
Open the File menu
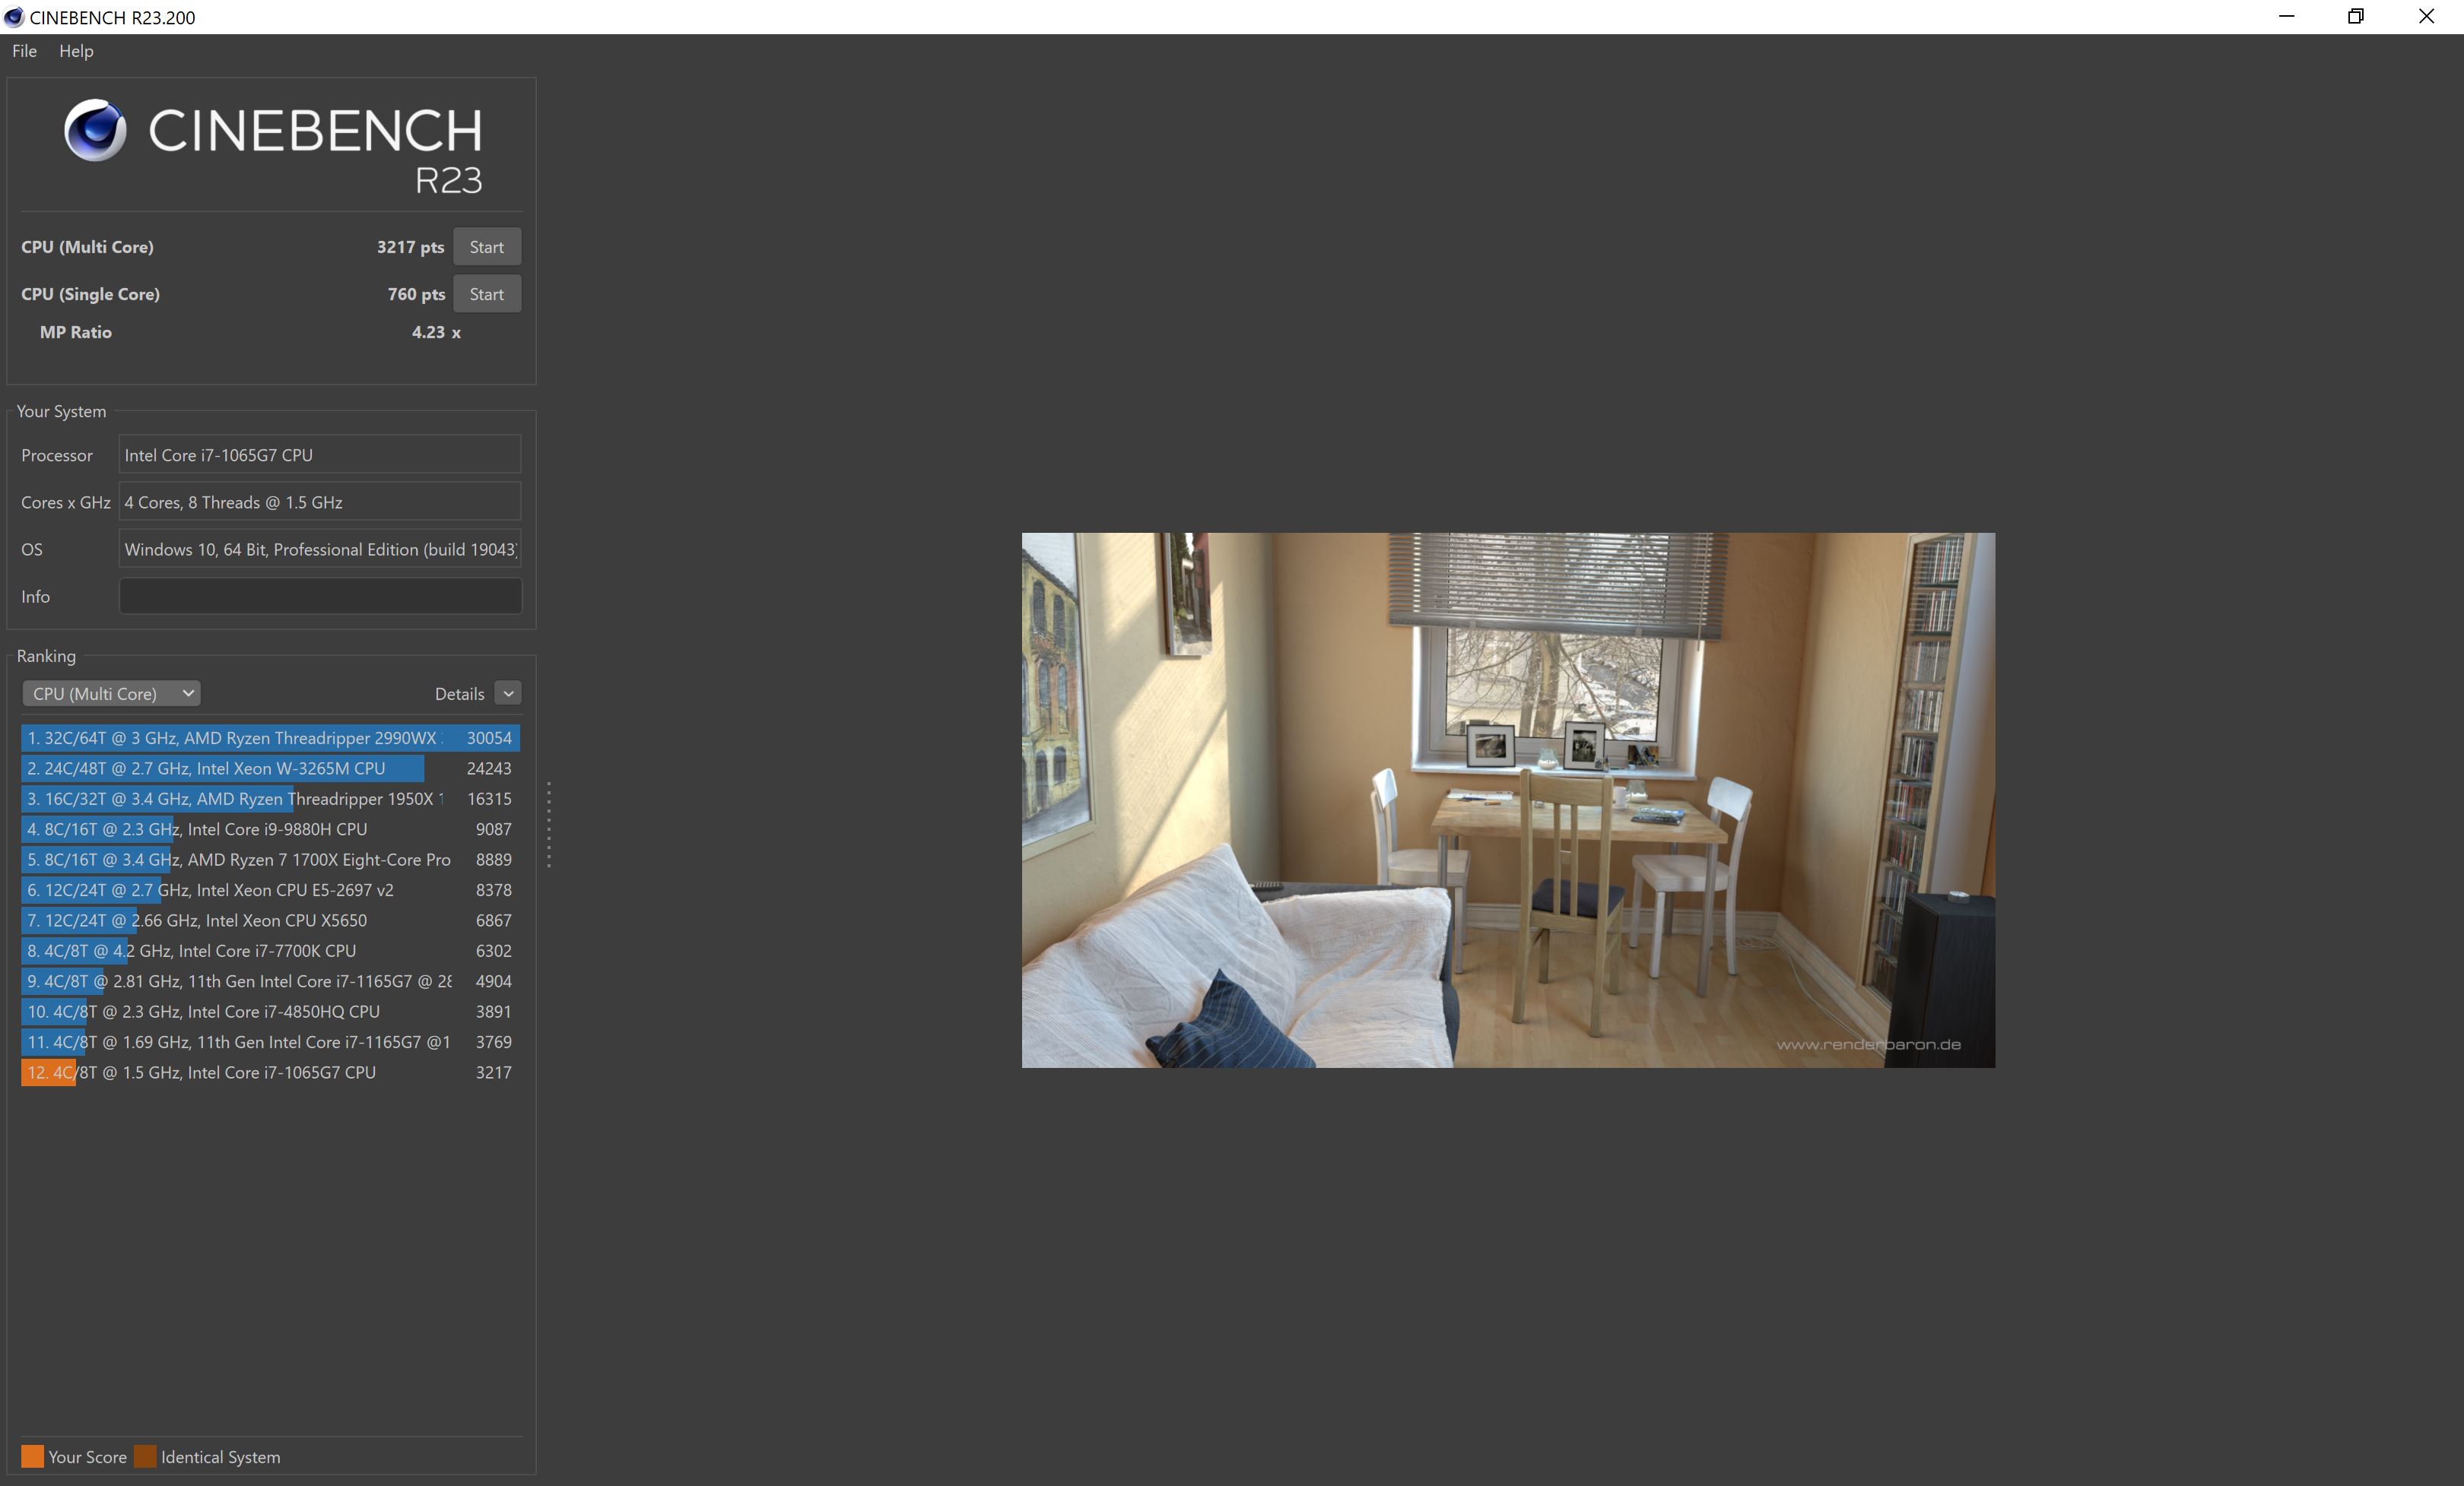tap(24, 51)
